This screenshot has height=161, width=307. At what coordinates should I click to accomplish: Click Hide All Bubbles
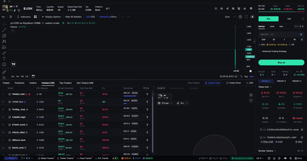73,17
